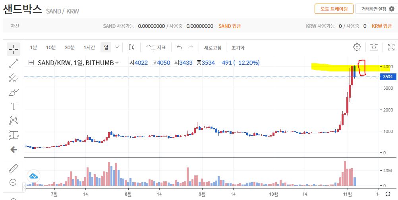Open 거래화면 설정 settings button
The width and height of the screenshot is (398, 200).
[377, 9]
